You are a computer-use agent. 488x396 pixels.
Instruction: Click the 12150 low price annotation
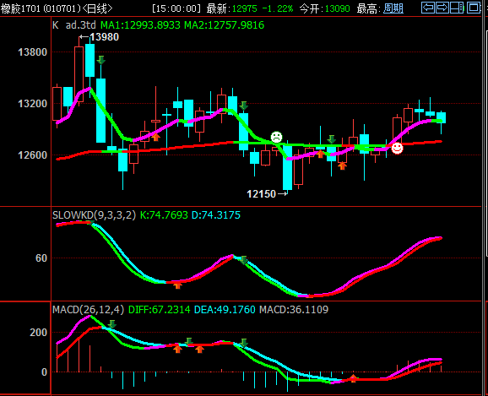pos(262,194)
